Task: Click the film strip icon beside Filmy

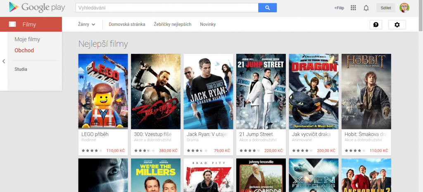Action: (x=12, y=24)
